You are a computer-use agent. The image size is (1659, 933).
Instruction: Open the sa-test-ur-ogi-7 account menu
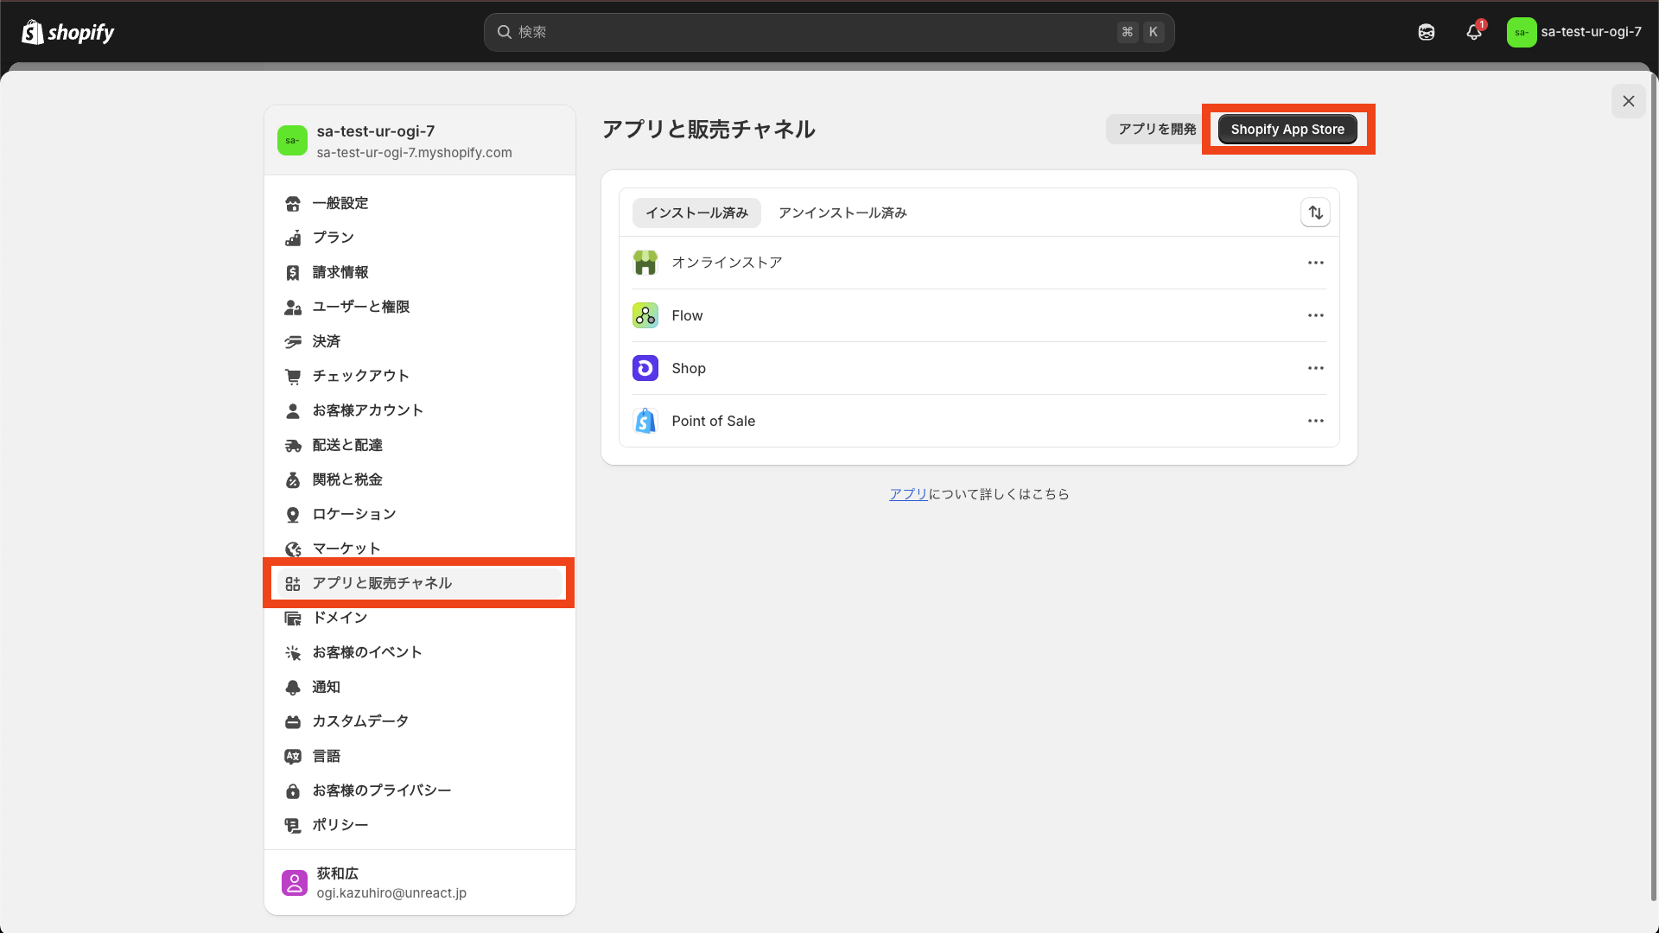(1574, 32)
